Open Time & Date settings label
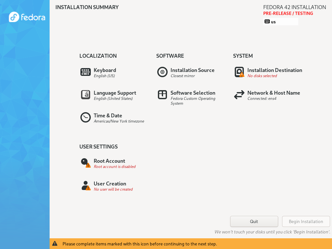This screenshot has width=332, height=249. (108, 115)
